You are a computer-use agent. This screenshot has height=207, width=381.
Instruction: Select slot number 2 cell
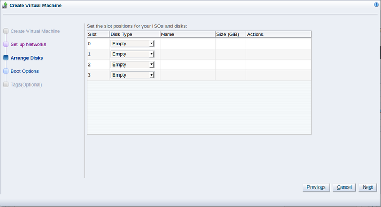pos(98,64)
